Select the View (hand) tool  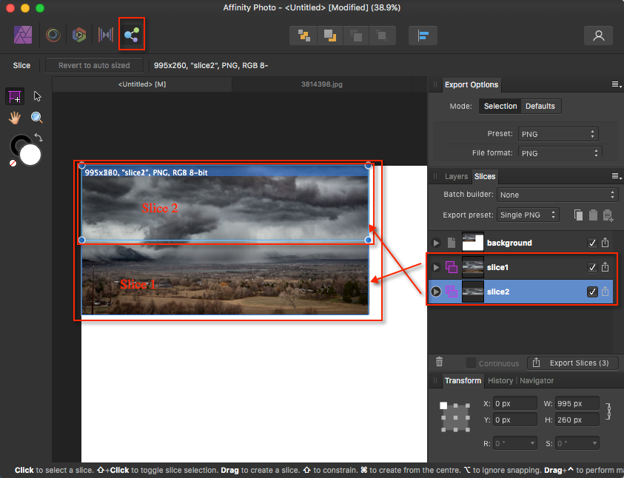pyautogui.click(x=15, y=117)
